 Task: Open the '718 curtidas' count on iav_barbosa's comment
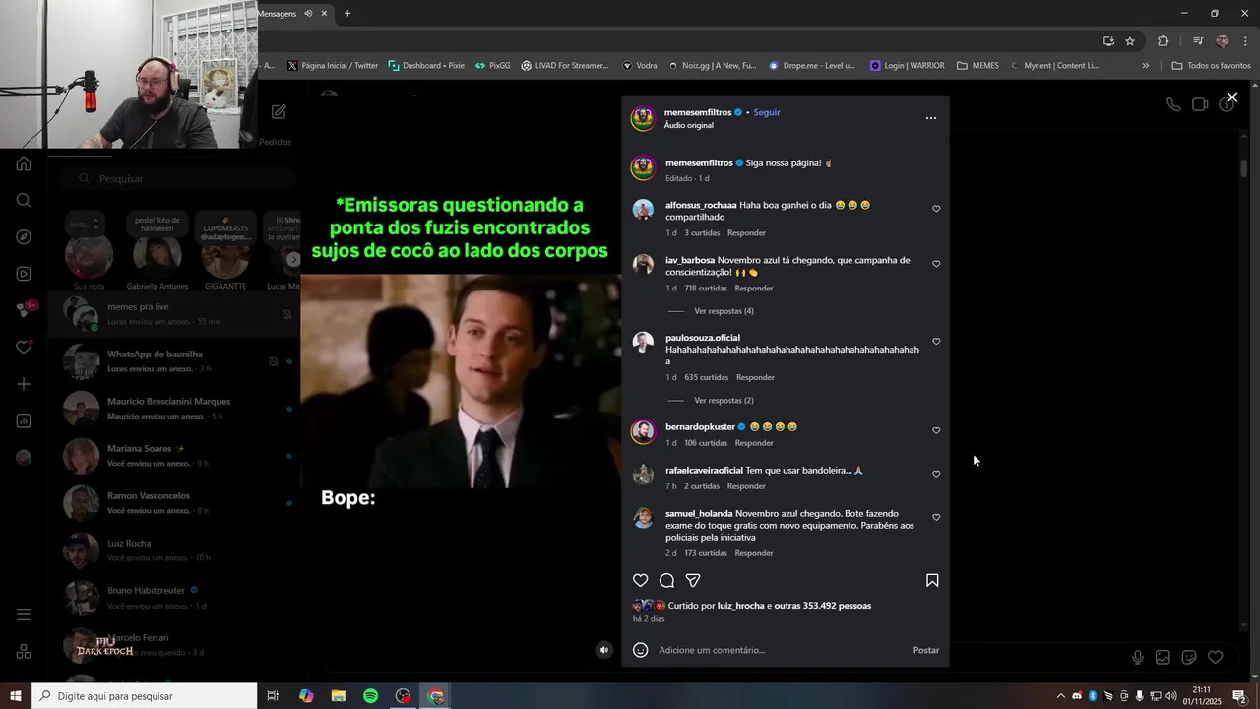coord(706,289)
